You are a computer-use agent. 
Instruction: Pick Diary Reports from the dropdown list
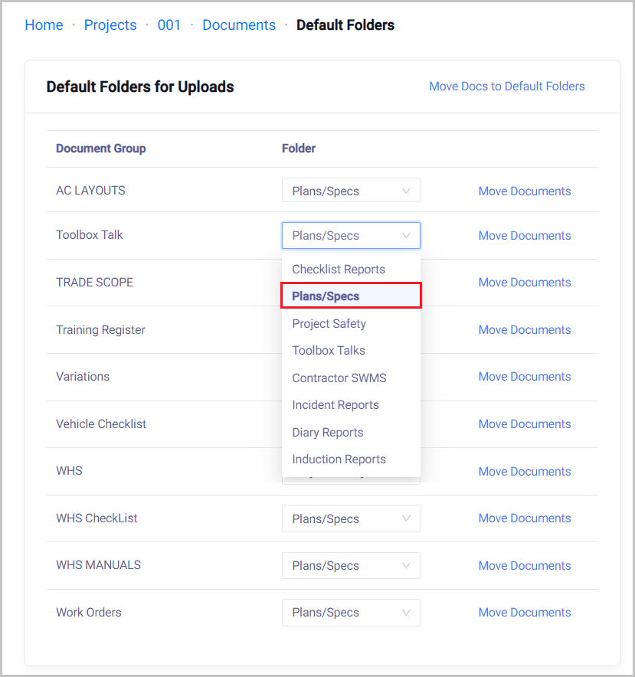[x=328, y=433]
